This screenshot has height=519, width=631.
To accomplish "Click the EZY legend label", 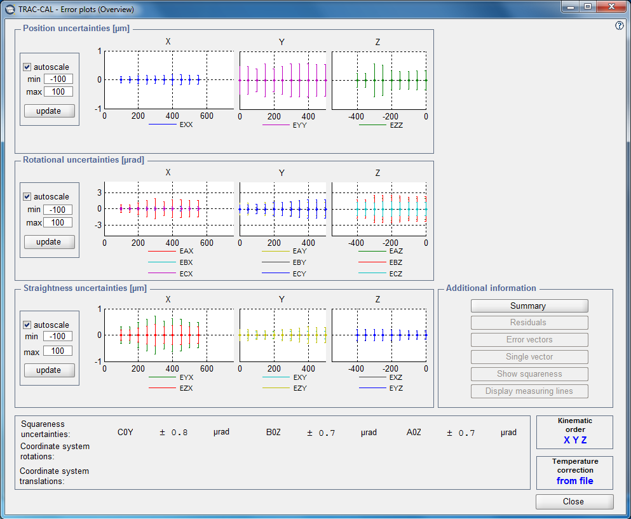I will click(300, 388).
